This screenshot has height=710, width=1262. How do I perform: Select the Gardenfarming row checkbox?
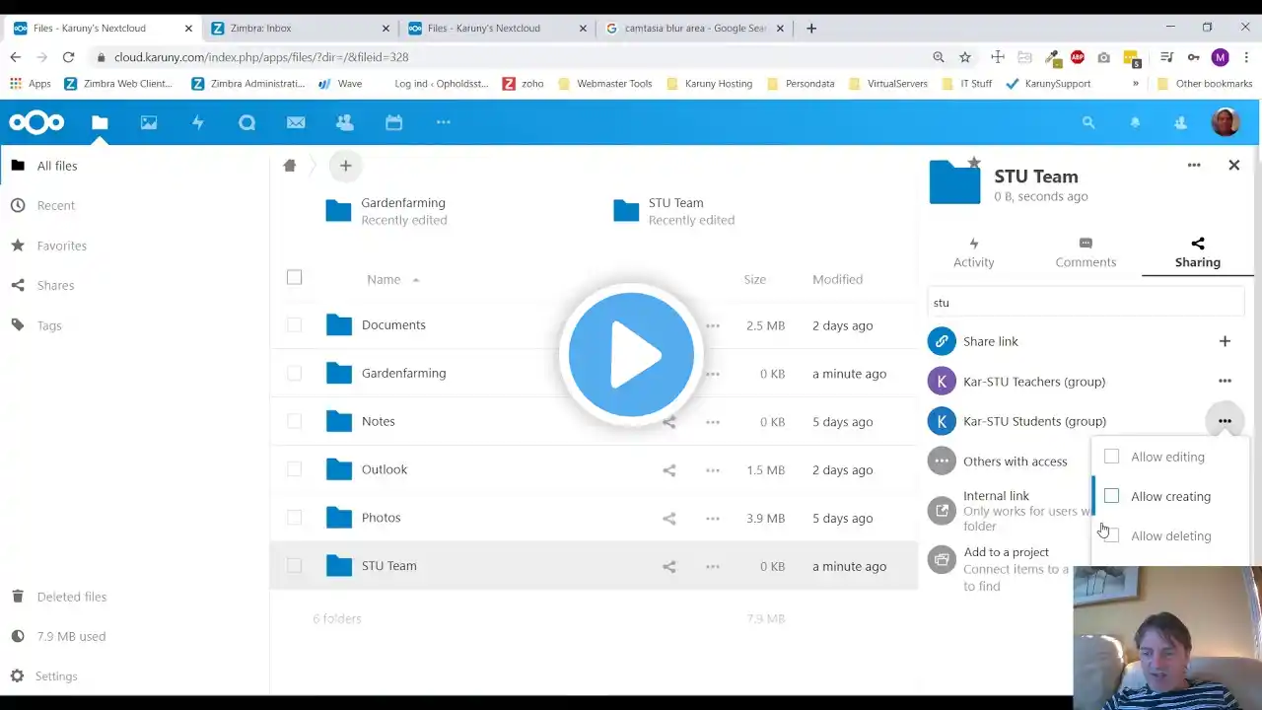tap(294, 373)
